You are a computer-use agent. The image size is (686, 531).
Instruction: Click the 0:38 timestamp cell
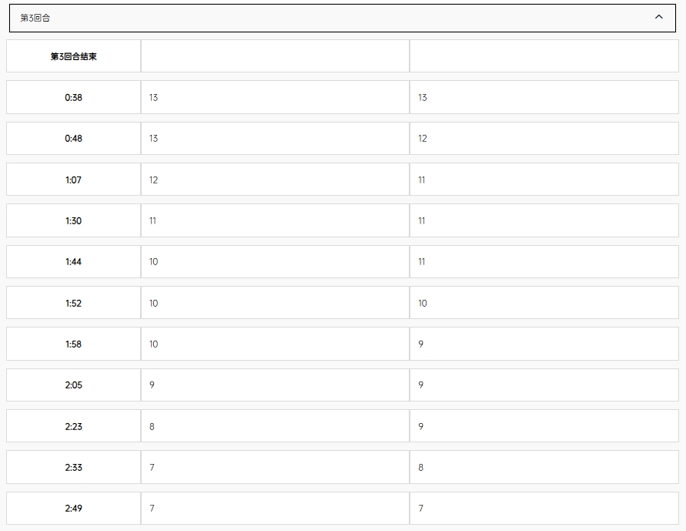(73, 97)
